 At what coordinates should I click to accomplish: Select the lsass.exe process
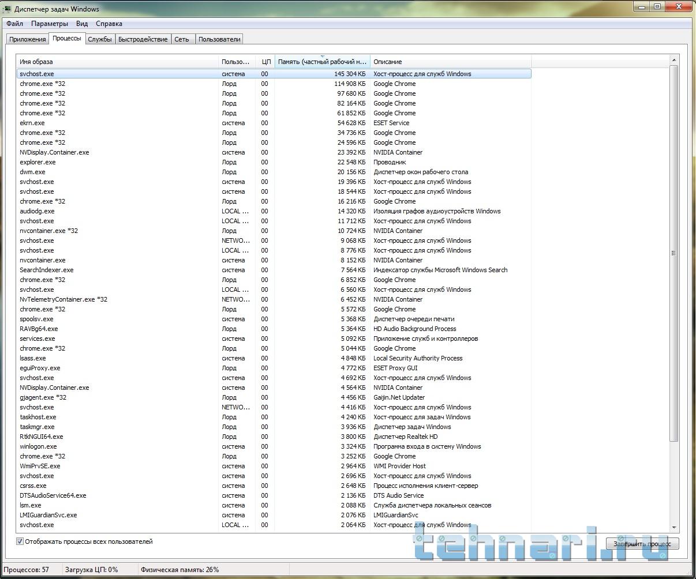(274, 358)
